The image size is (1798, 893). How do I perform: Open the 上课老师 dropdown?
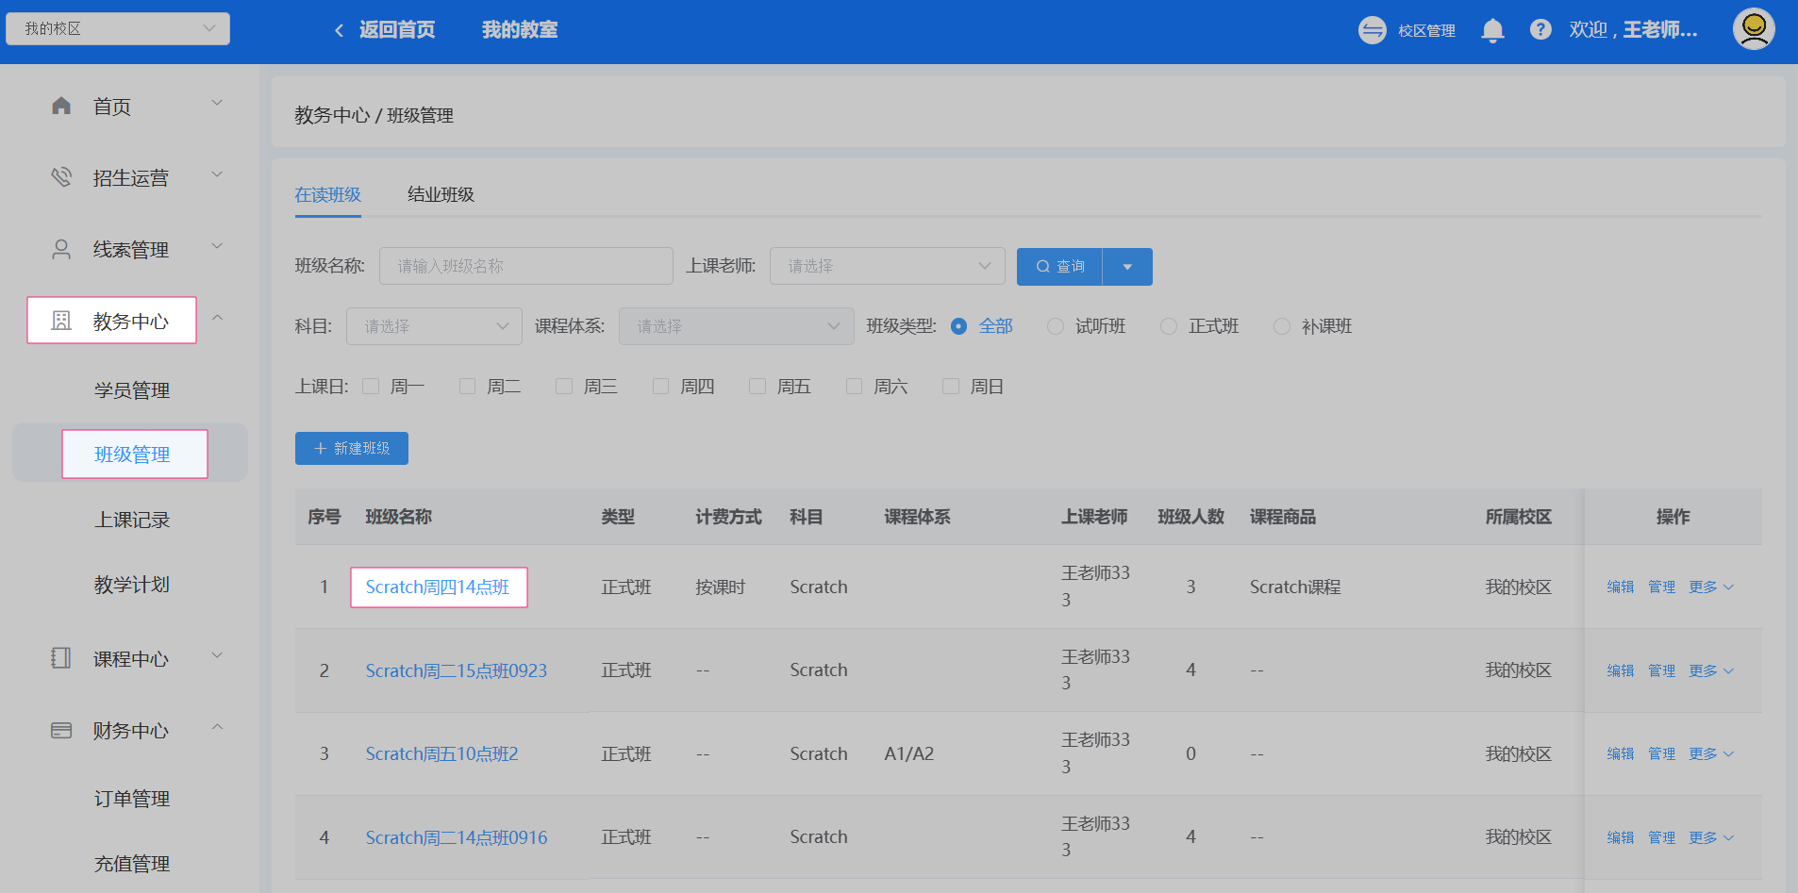click(x=887, y=266)
